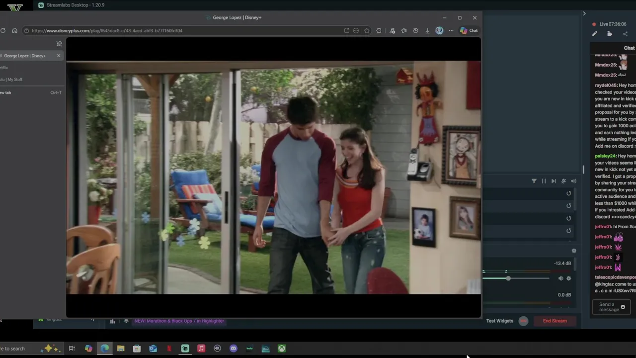Click the event volume speaker icon
This screenshot has width=636, height=358.
tap(573, 181)
